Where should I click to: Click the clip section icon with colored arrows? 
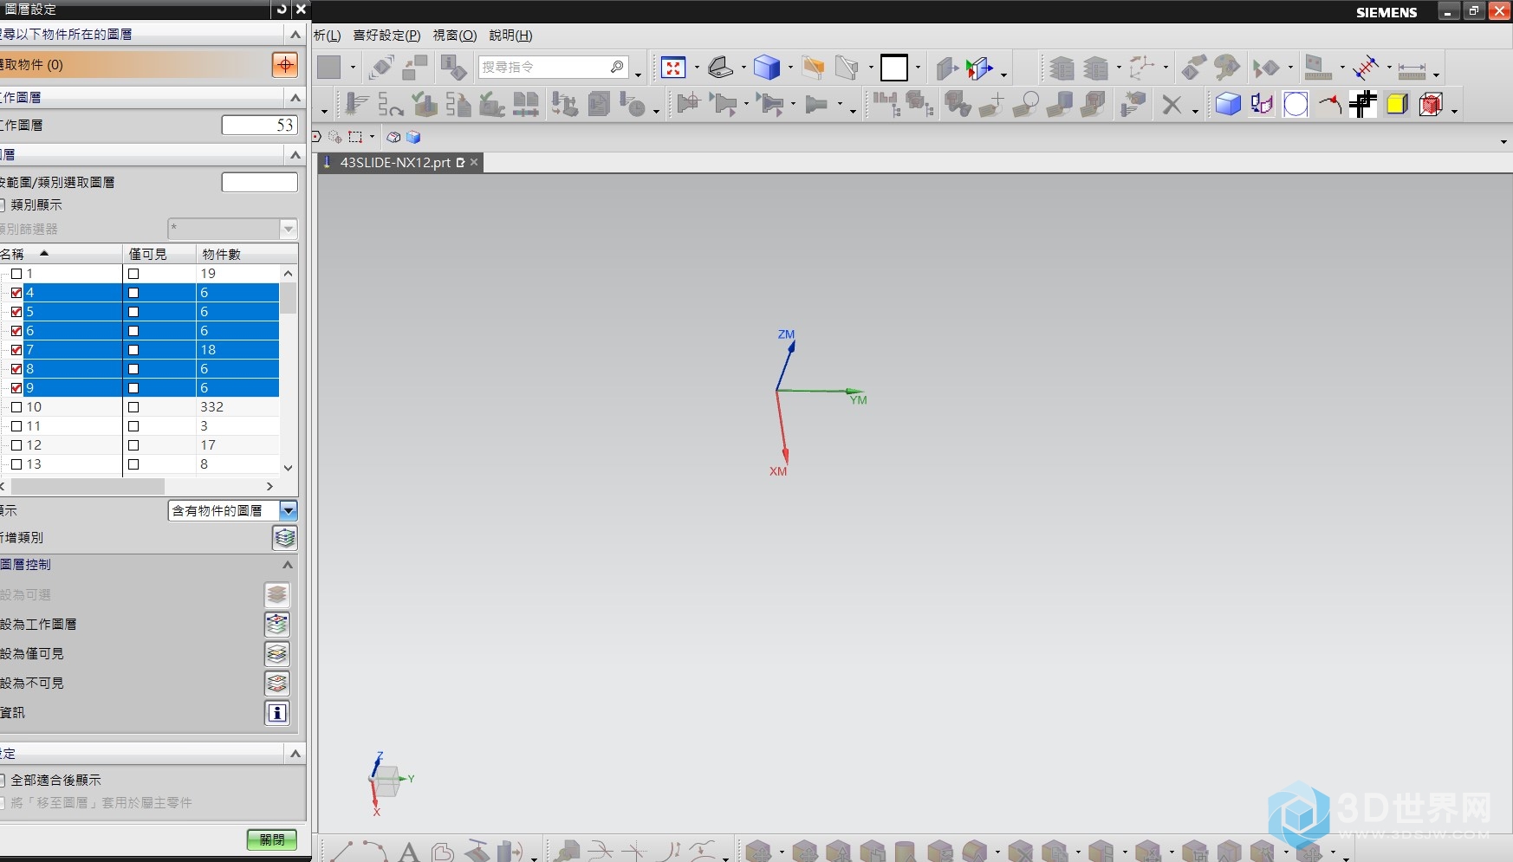(979, 68)
